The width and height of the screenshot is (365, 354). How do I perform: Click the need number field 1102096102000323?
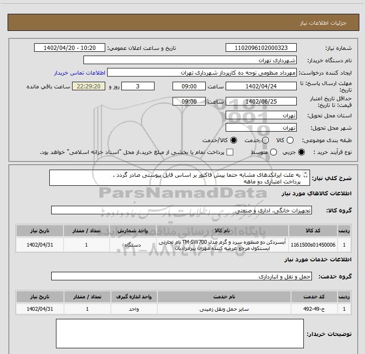tap(261, 48)
